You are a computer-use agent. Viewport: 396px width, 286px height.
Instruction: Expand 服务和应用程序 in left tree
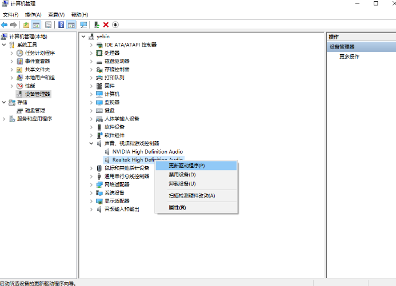[x=5, y=119]
